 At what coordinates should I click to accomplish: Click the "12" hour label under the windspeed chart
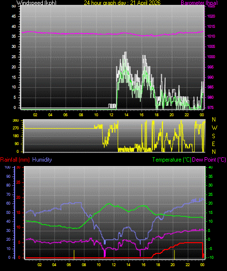111,115
